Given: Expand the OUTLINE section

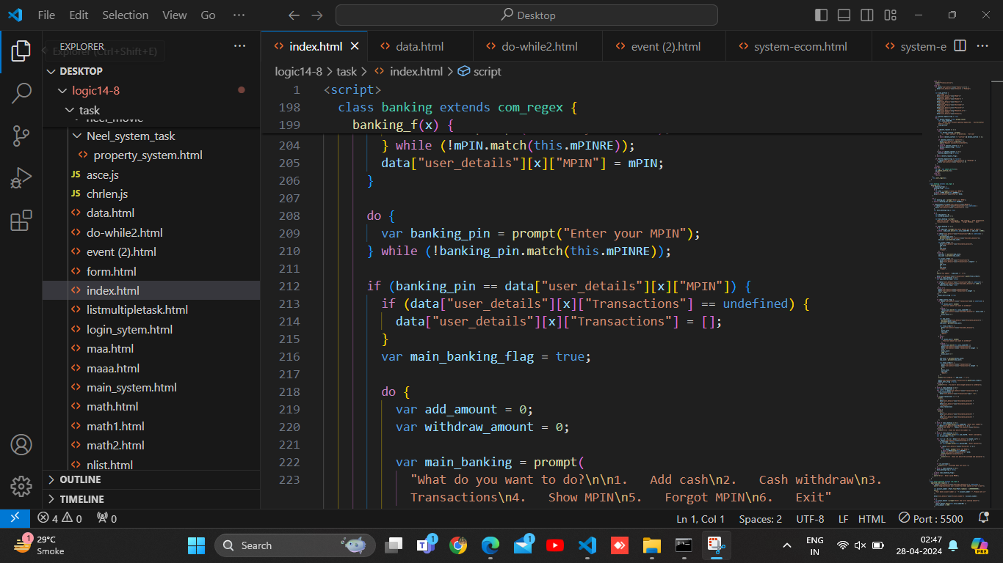Looking at the screenshot, I should point(80,479).
